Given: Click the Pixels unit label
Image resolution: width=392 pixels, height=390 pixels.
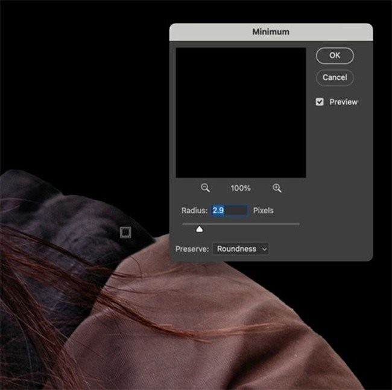Looking at the screenshot, I should click(264, 211).
